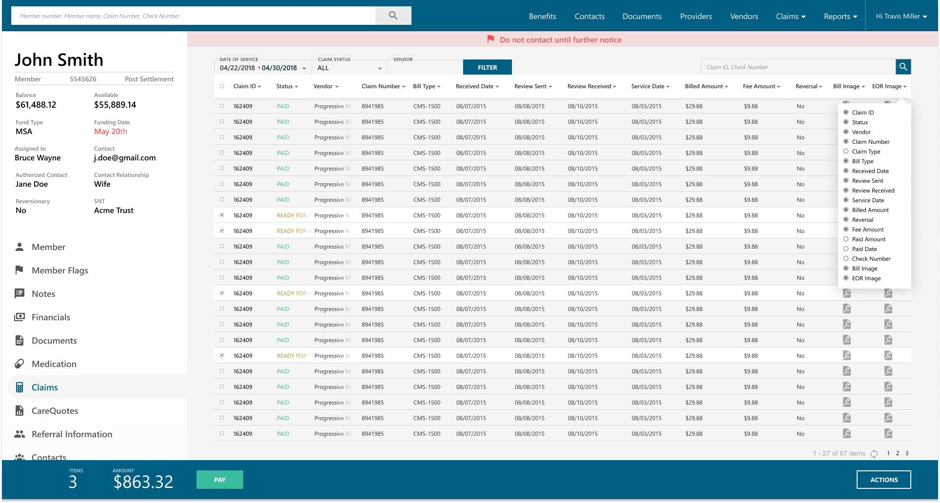This screenshot has height=503, width=940.
Task: Open Vendors in the top navigation
Action: [744, 16]
